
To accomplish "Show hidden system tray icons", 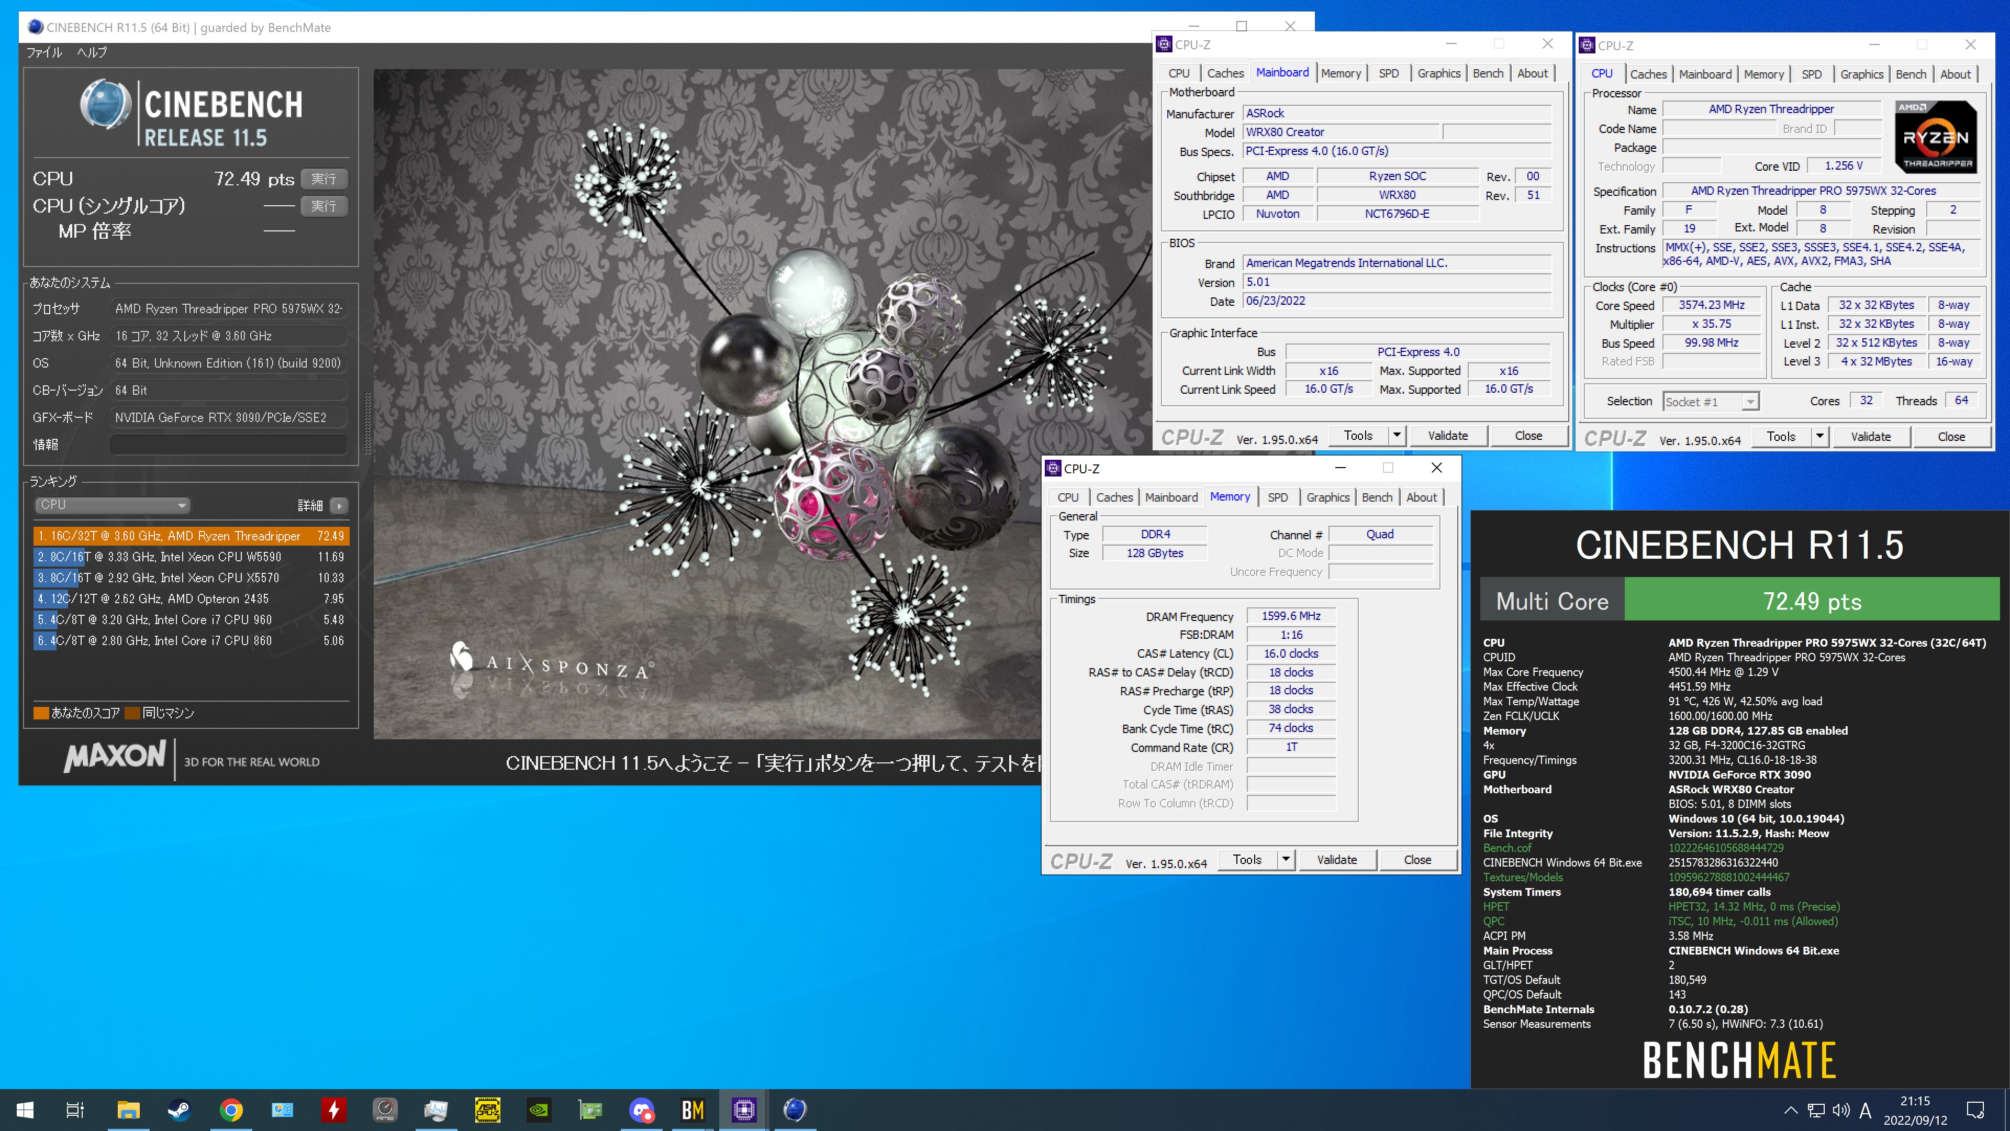I will pos(1791,1110).
